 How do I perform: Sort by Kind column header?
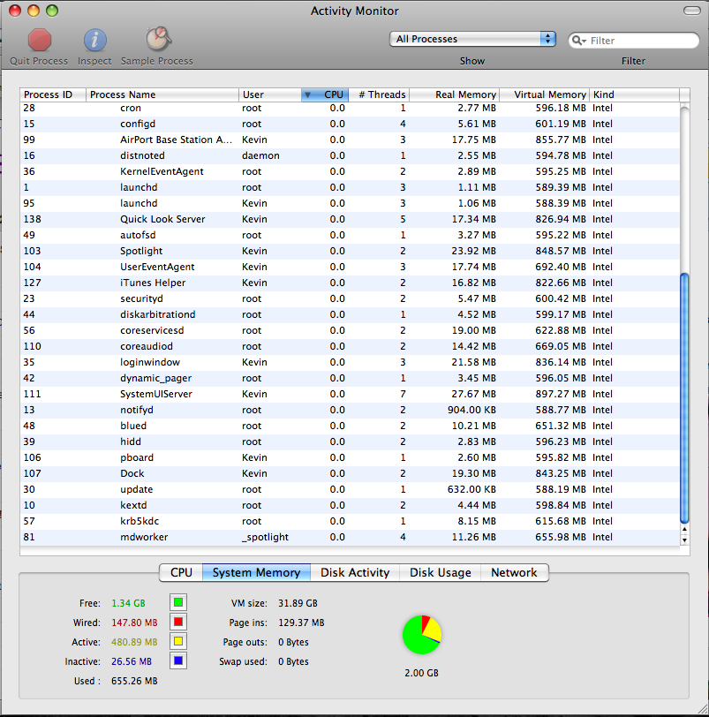(x=635, y=94)
